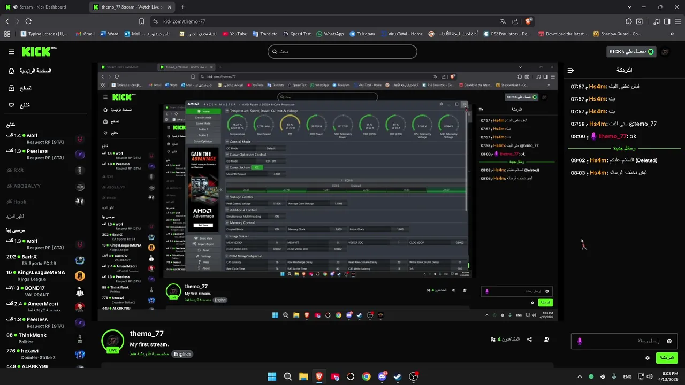Click the share icon below the stream
The width and height of the screenshot is (685, 385).
point(529,340)
